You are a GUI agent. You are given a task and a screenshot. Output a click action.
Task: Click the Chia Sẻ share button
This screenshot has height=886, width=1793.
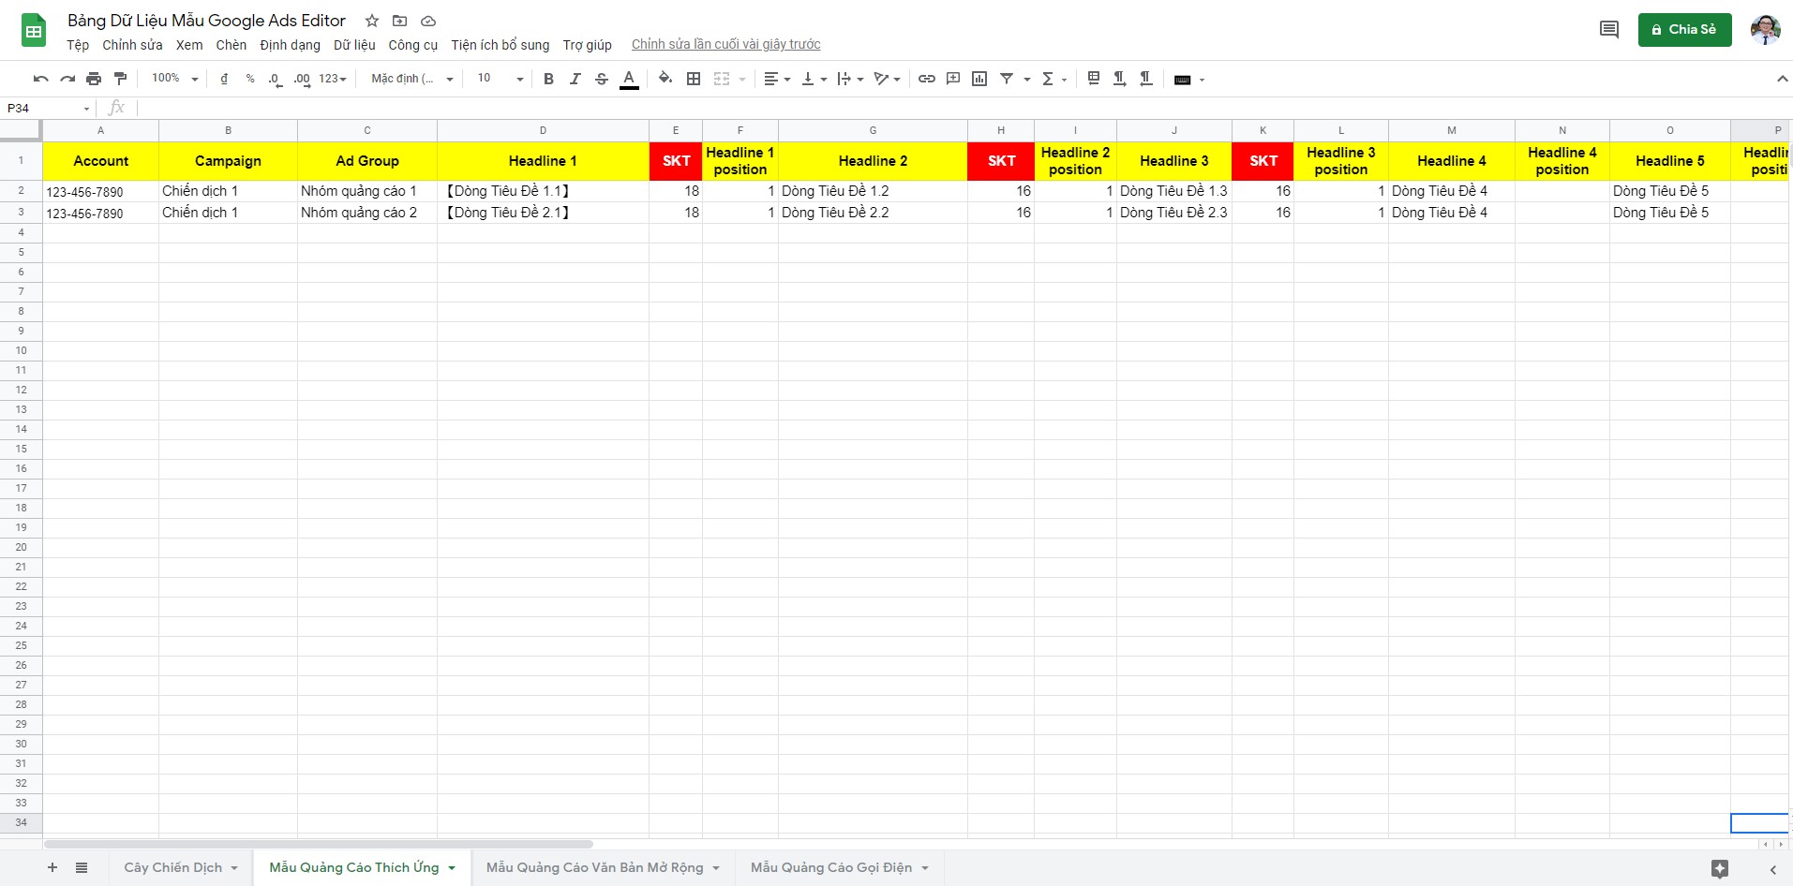(x=1684, y=30)
